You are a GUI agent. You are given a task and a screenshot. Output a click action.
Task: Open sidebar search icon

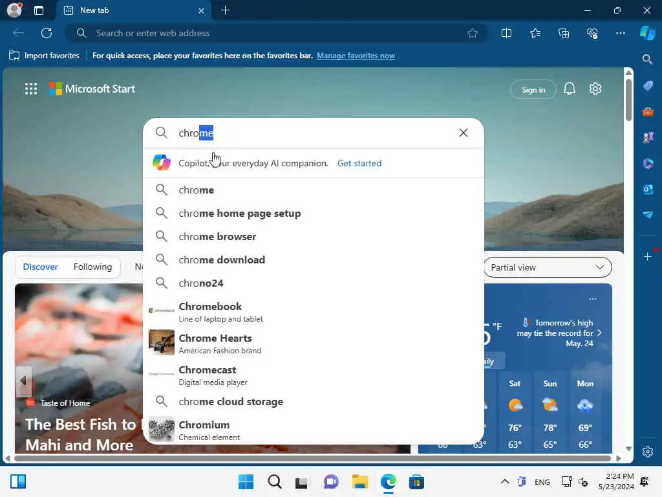[647, 59]
